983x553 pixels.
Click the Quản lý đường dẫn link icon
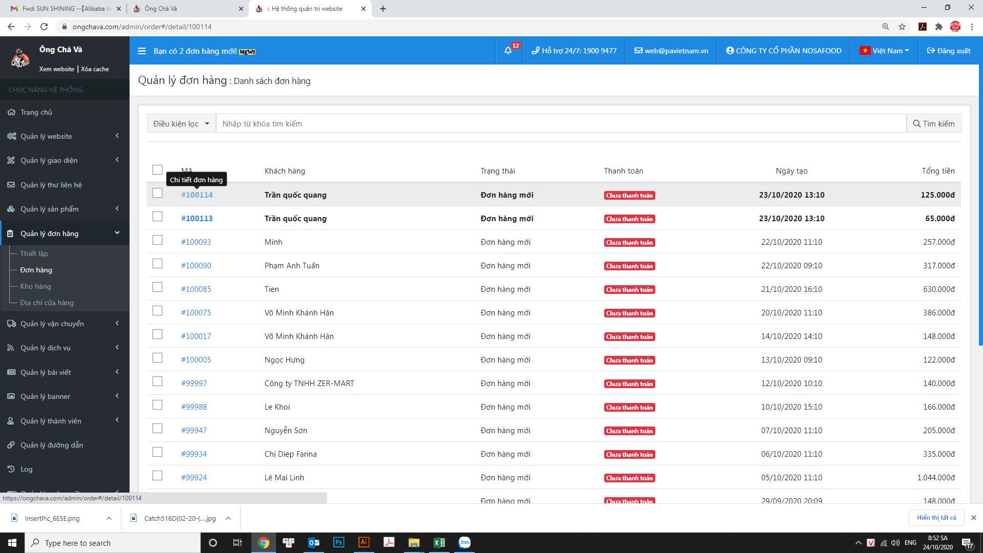pyautogui.click(x=11, y=445)
